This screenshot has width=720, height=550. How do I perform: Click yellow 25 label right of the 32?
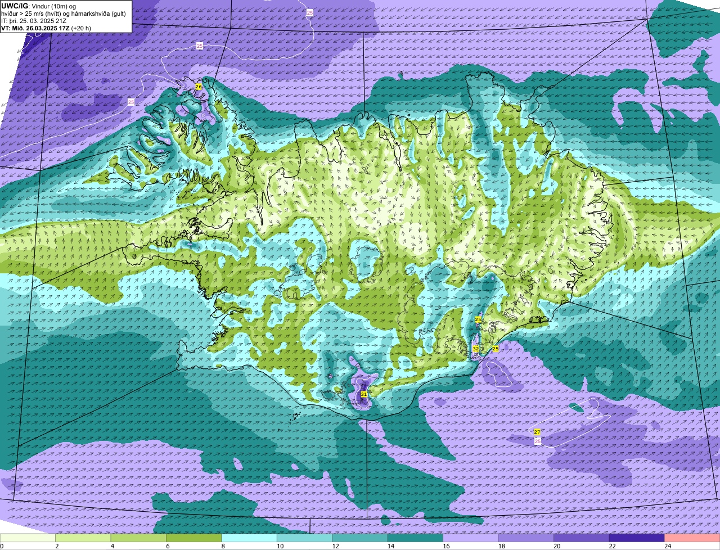click(x=496, y=349)
